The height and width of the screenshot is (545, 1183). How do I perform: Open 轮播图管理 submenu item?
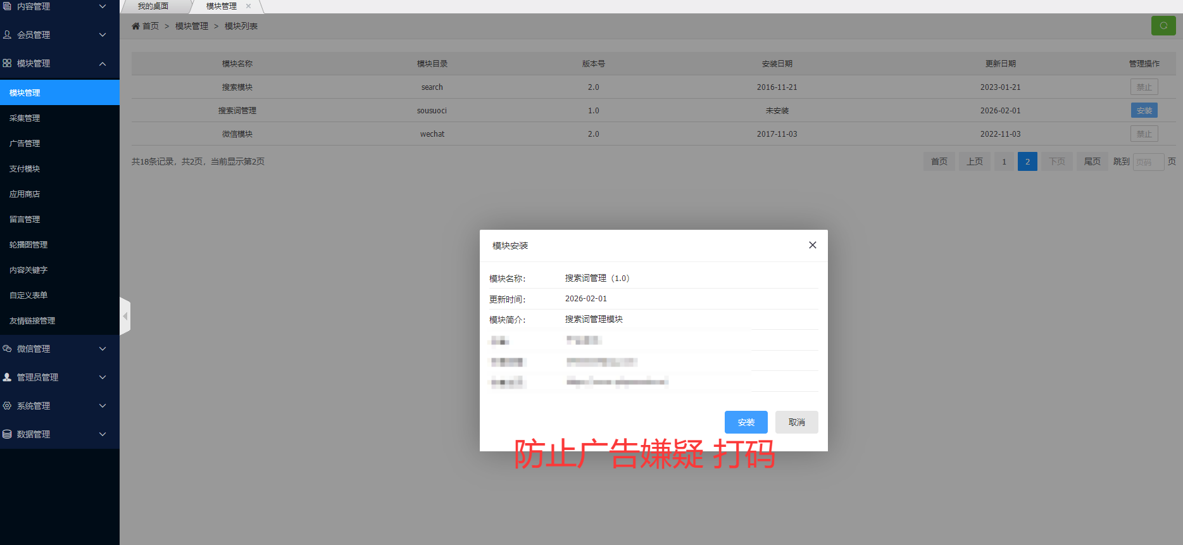coord(59,244)
